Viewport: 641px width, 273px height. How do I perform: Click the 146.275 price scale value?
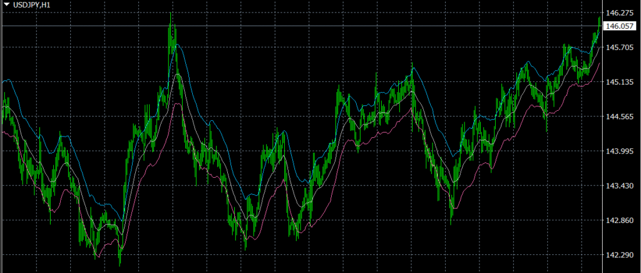click(619, 13)
